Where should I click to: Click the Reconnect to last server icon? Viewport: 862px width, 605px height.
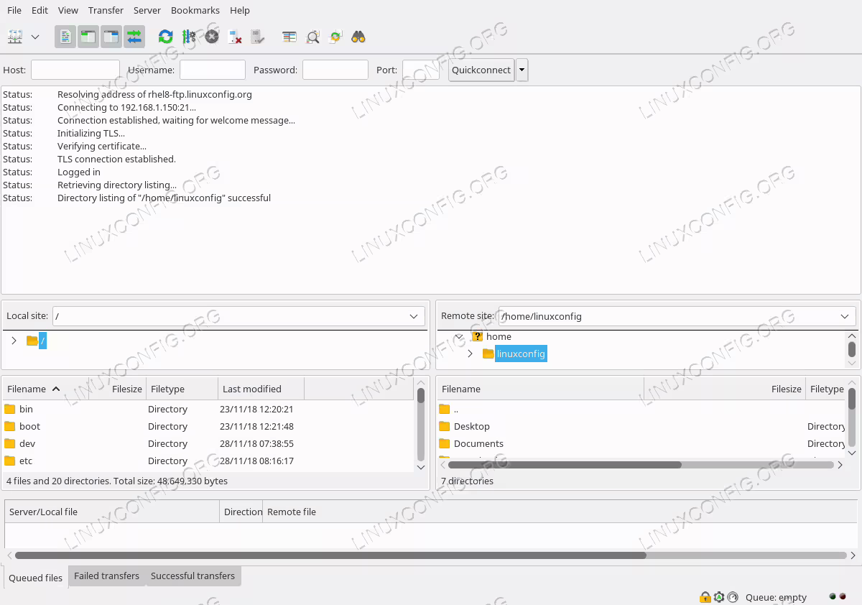pyautogui.click(x=258, y=37)
